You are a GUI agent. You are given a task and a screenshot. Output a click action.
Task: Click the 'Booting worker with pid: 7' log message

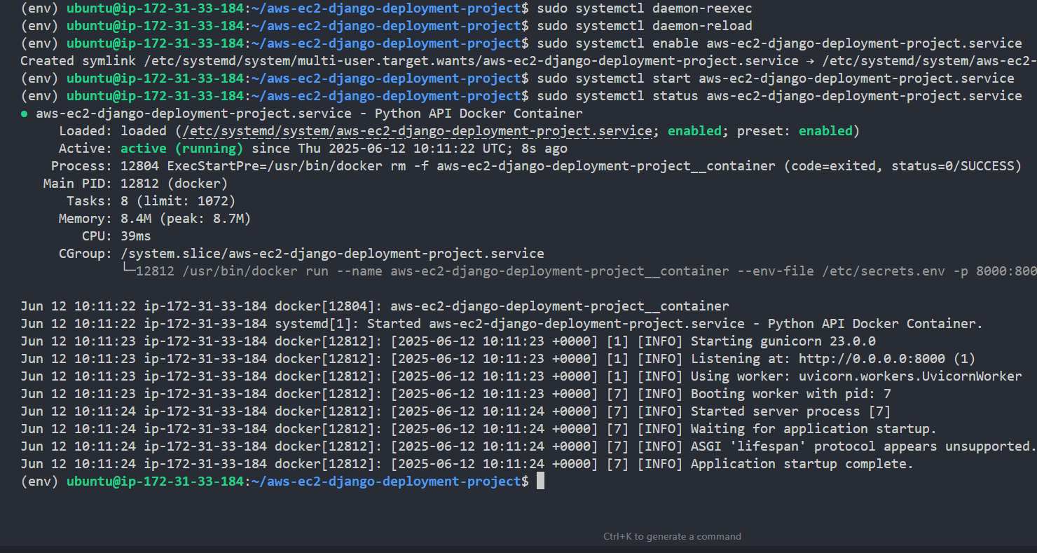point(790,394)
